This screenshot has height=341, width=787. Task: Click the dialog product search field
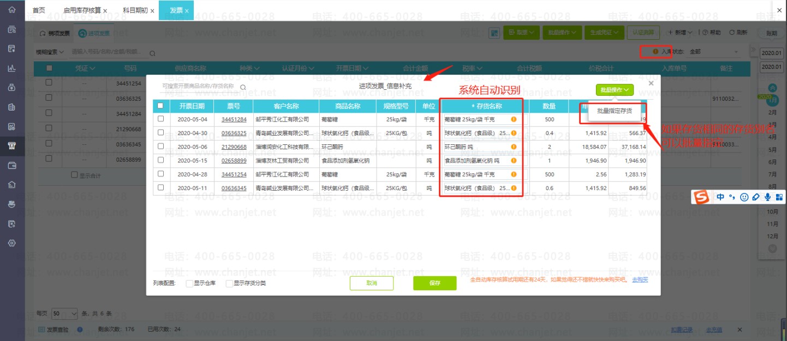[198, 87]
